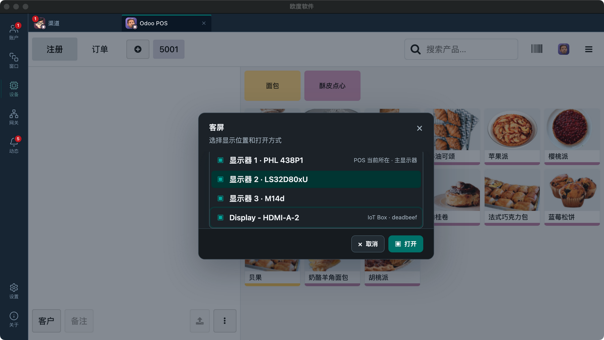Click monitor icon beside Display - HDMI-A-2
Screen dimensions: 604x340
221,218
